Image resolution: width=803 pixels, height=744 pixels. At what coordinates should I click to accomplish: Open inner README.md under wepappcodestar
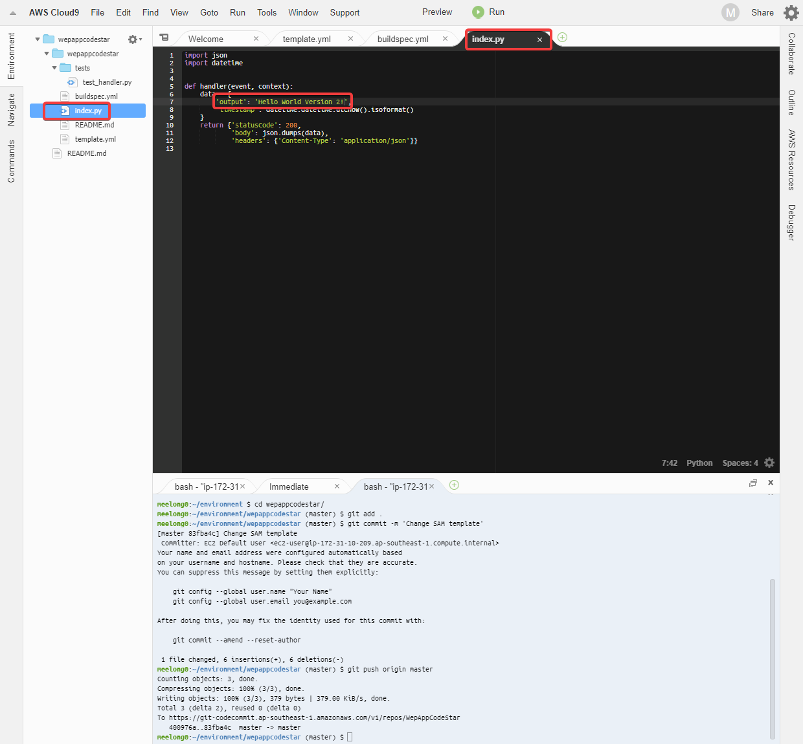[94, 125]
